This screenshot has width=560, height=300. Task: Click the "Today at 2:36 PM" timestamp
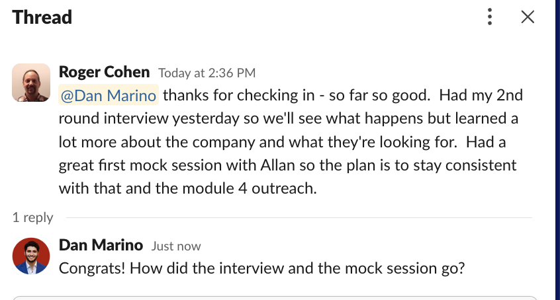(207, 73)
